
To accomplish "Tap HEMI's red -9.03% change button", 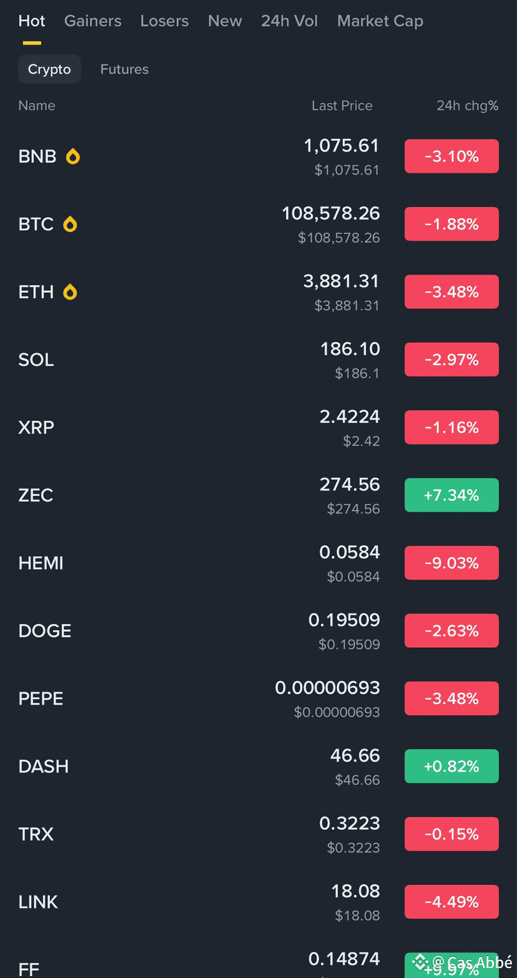I will coord(451,563).
